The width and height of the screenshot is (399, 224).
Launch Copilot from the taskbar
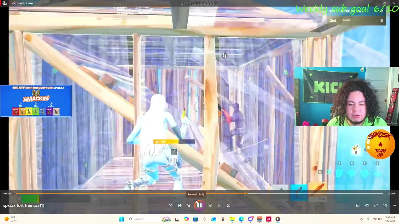[x=186, y=219]
